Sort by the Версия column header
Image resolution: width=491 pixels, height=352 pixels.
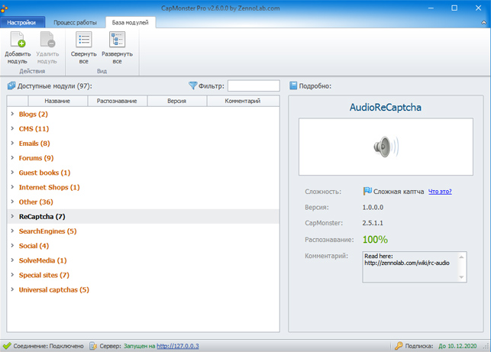pos(176,101)
